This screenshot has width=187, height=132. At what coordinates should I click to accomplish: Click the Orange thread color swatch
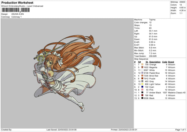[x=142, y=64]
